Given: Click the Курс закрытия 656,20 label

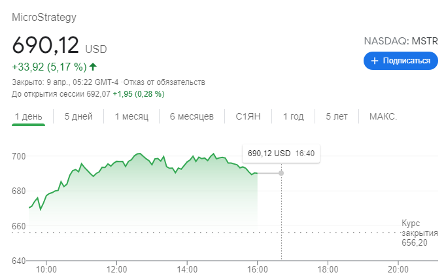Looking at the screenshot, I should click(419, 233).
